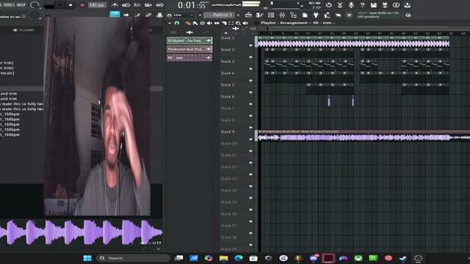The image size is (470, 264).
Task: Click the taskbar Search box
Action: pyautogui.click(x=133, y=258)
